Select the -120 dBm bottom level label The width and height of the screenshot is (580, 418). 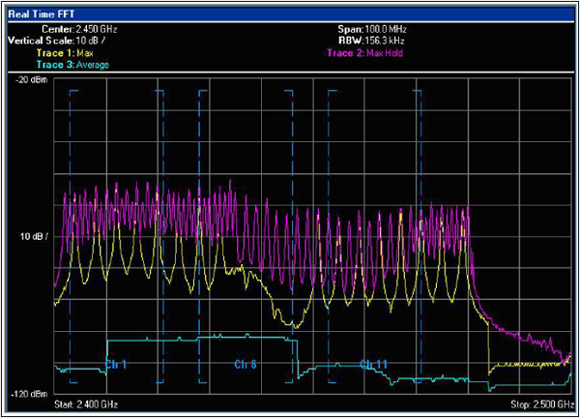click(28, 395)
